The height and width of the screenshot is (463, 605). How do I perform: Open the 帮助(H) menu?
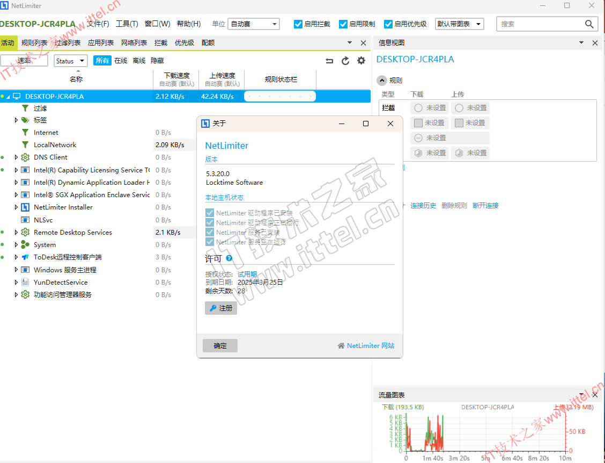click(189, 24)
